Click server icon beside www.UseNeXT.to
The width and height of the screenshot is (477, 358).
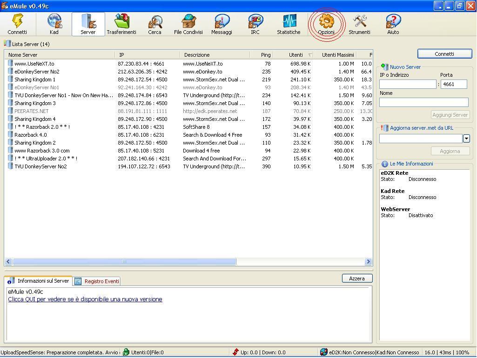(10, 64)
